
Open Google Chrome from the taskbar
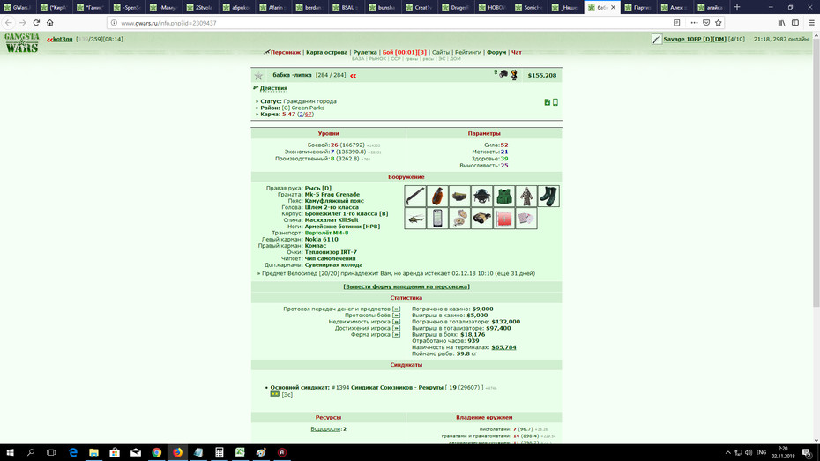156,453
